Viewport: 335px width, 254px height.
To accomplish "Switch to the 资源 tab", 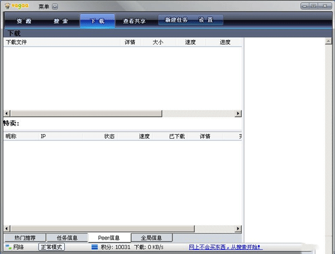I will (24, 21).
